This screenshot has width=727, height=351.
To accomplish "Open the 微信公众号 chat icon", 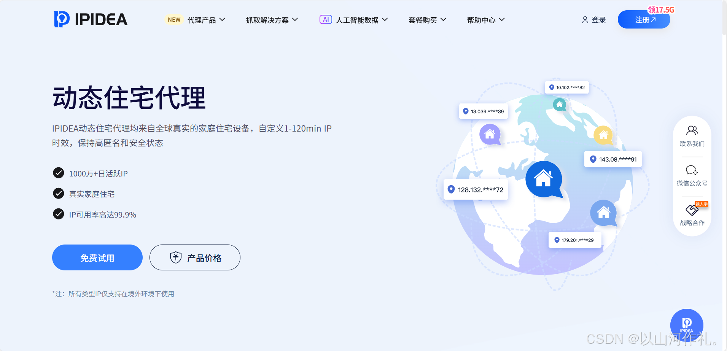I will click(x=692, y=170).
